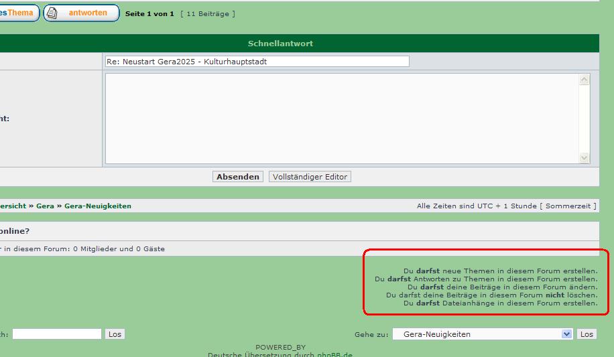
Task: Click the message box scroll-up arrow
Action: pyautogui.click(x=584, y=80)
